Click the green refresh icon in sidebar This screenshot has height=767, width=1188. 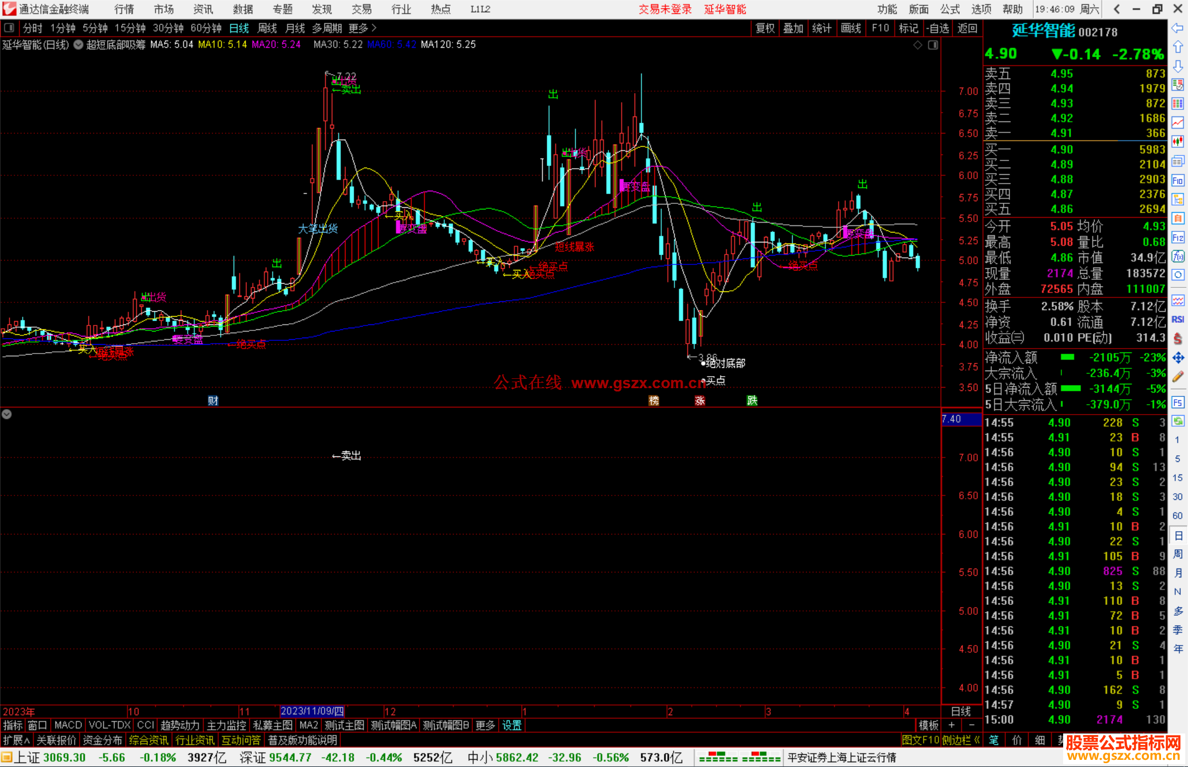point(1178,421)
